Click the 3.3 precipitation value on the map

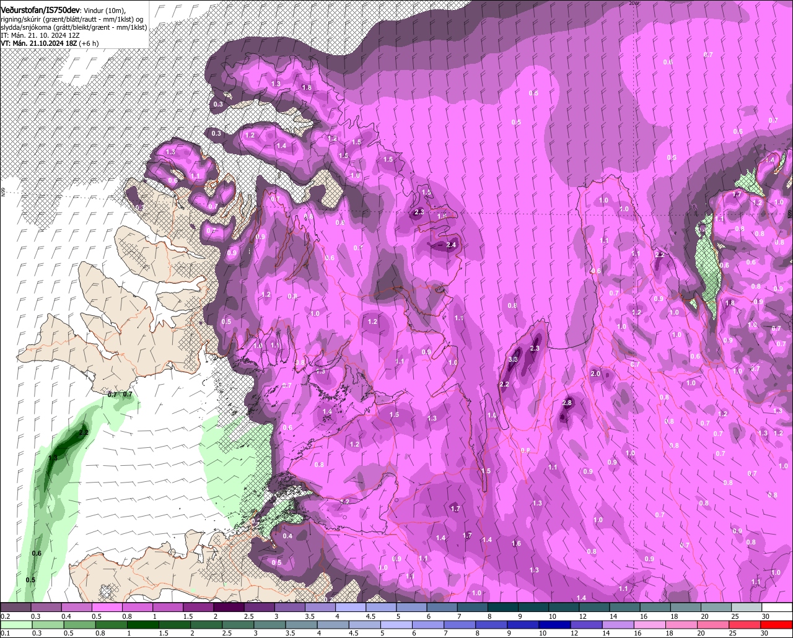pos(513,359)
